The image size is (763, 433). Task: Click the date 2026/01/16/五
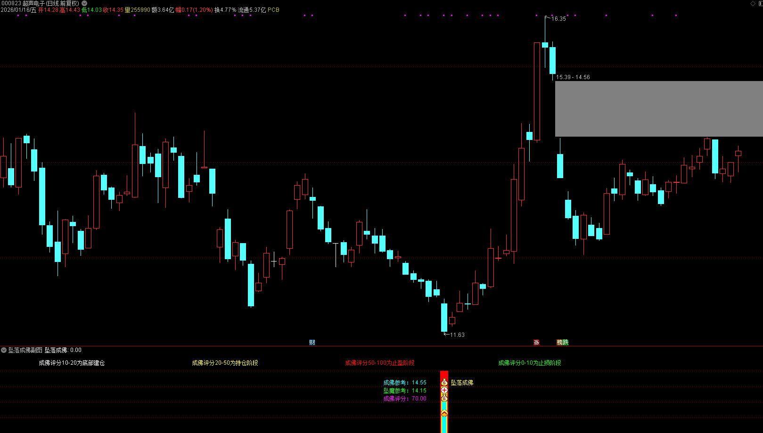pos(18,10)
